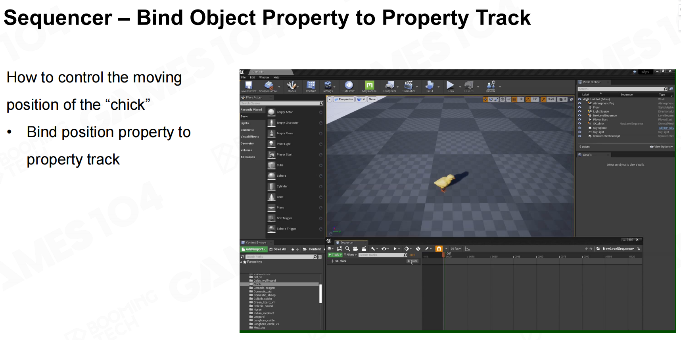Click the Sequencer playhead marker
This screenshot has height=340, width=681.
pos(443,255)
